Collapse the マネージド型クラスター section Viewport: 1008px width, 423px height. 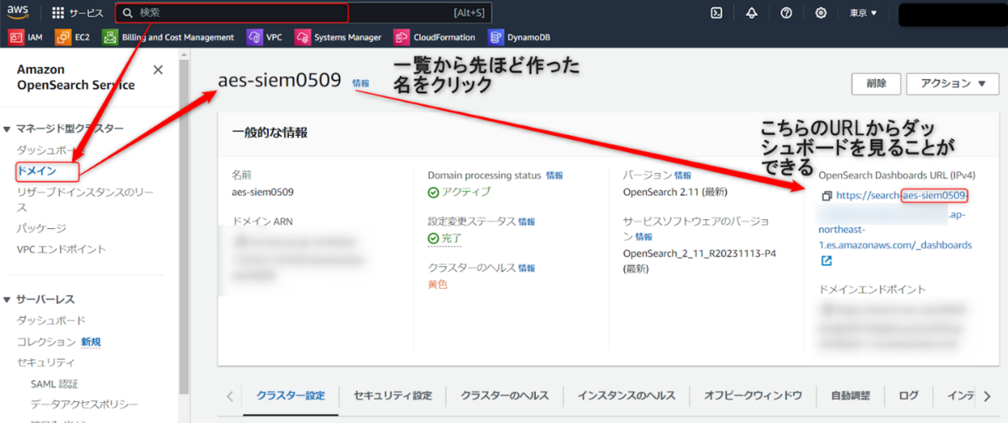click(x=8, y=128)
